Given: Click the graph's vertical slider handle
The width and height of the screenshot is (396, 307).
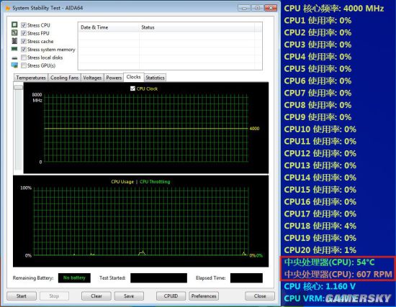Looking at the screenshot, I should pyautogui.click(x=19, y=87).
